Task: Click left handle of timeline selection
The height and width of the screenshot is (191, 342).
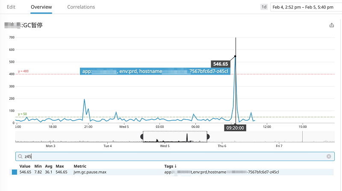Action: (x=142, y=136)
